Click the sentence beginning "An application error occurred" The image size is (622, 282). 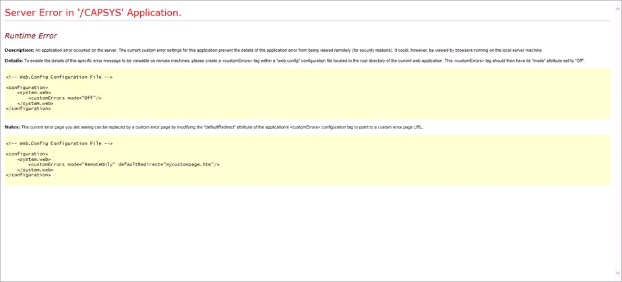tap(289, 50)
